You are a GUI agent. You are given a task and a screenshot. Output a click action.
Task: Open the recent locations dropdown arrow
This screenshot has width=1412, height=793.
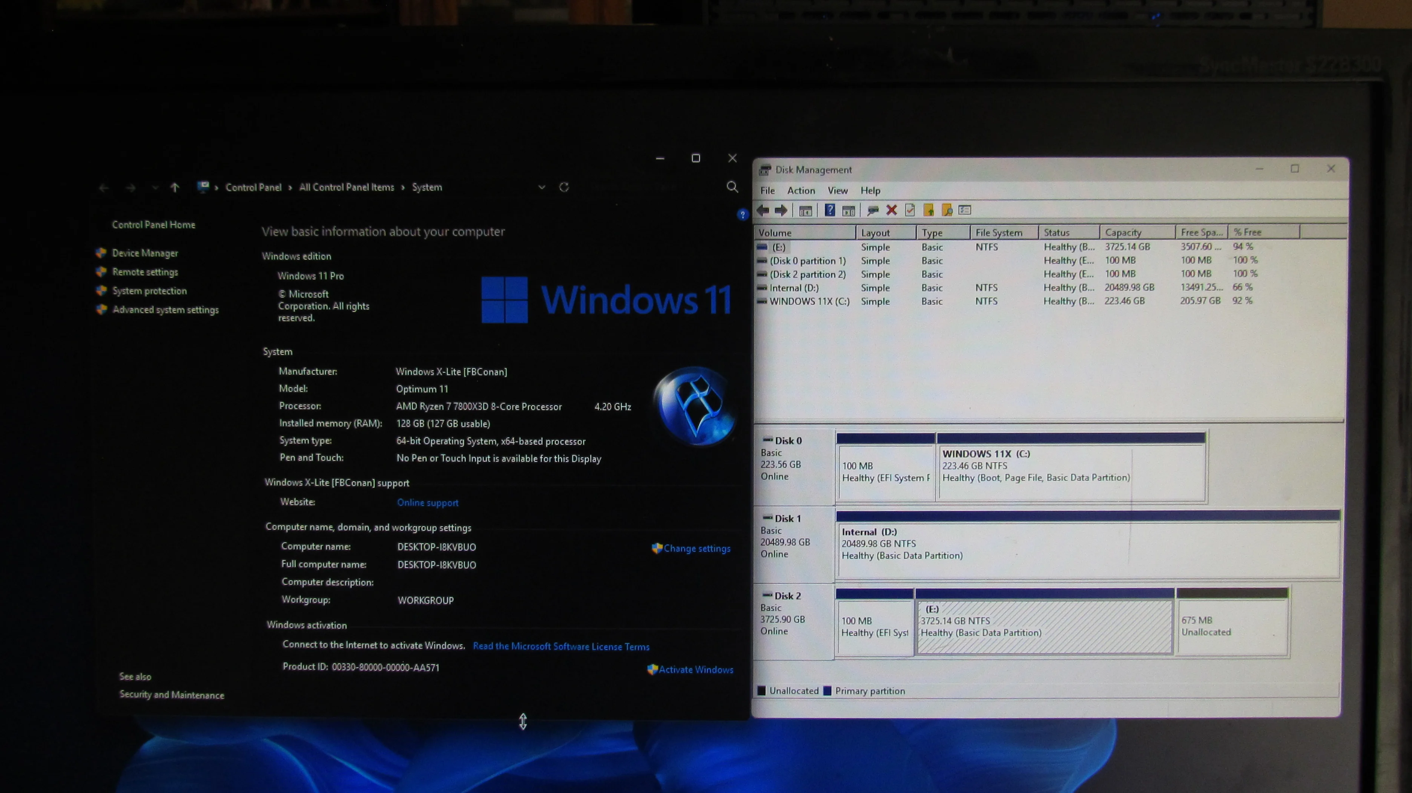point(155,188)
